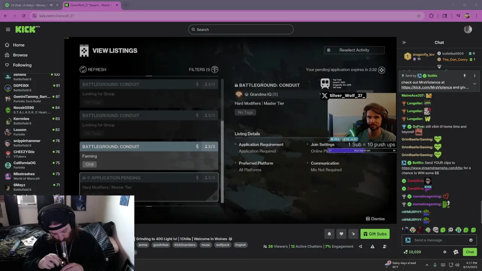482x271 pixels.
Task: Open the snippinhammer followed channel
Action: click(32, 143)
